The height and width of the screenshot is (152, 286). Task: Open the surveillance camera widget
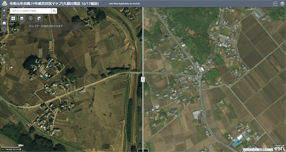click(39, 19)
